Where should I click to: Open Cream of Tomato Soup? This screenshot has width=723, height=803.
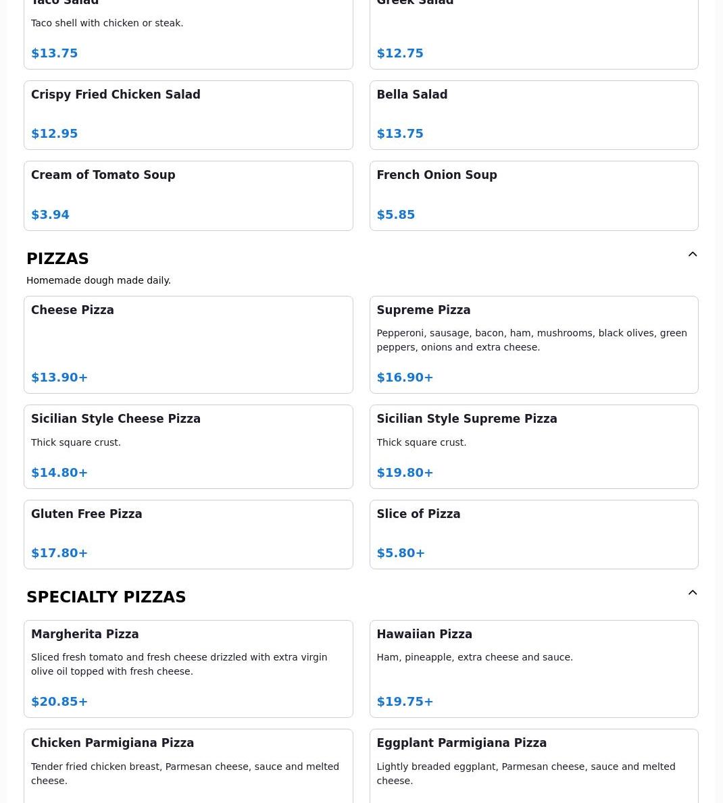[x=188, y=196]
